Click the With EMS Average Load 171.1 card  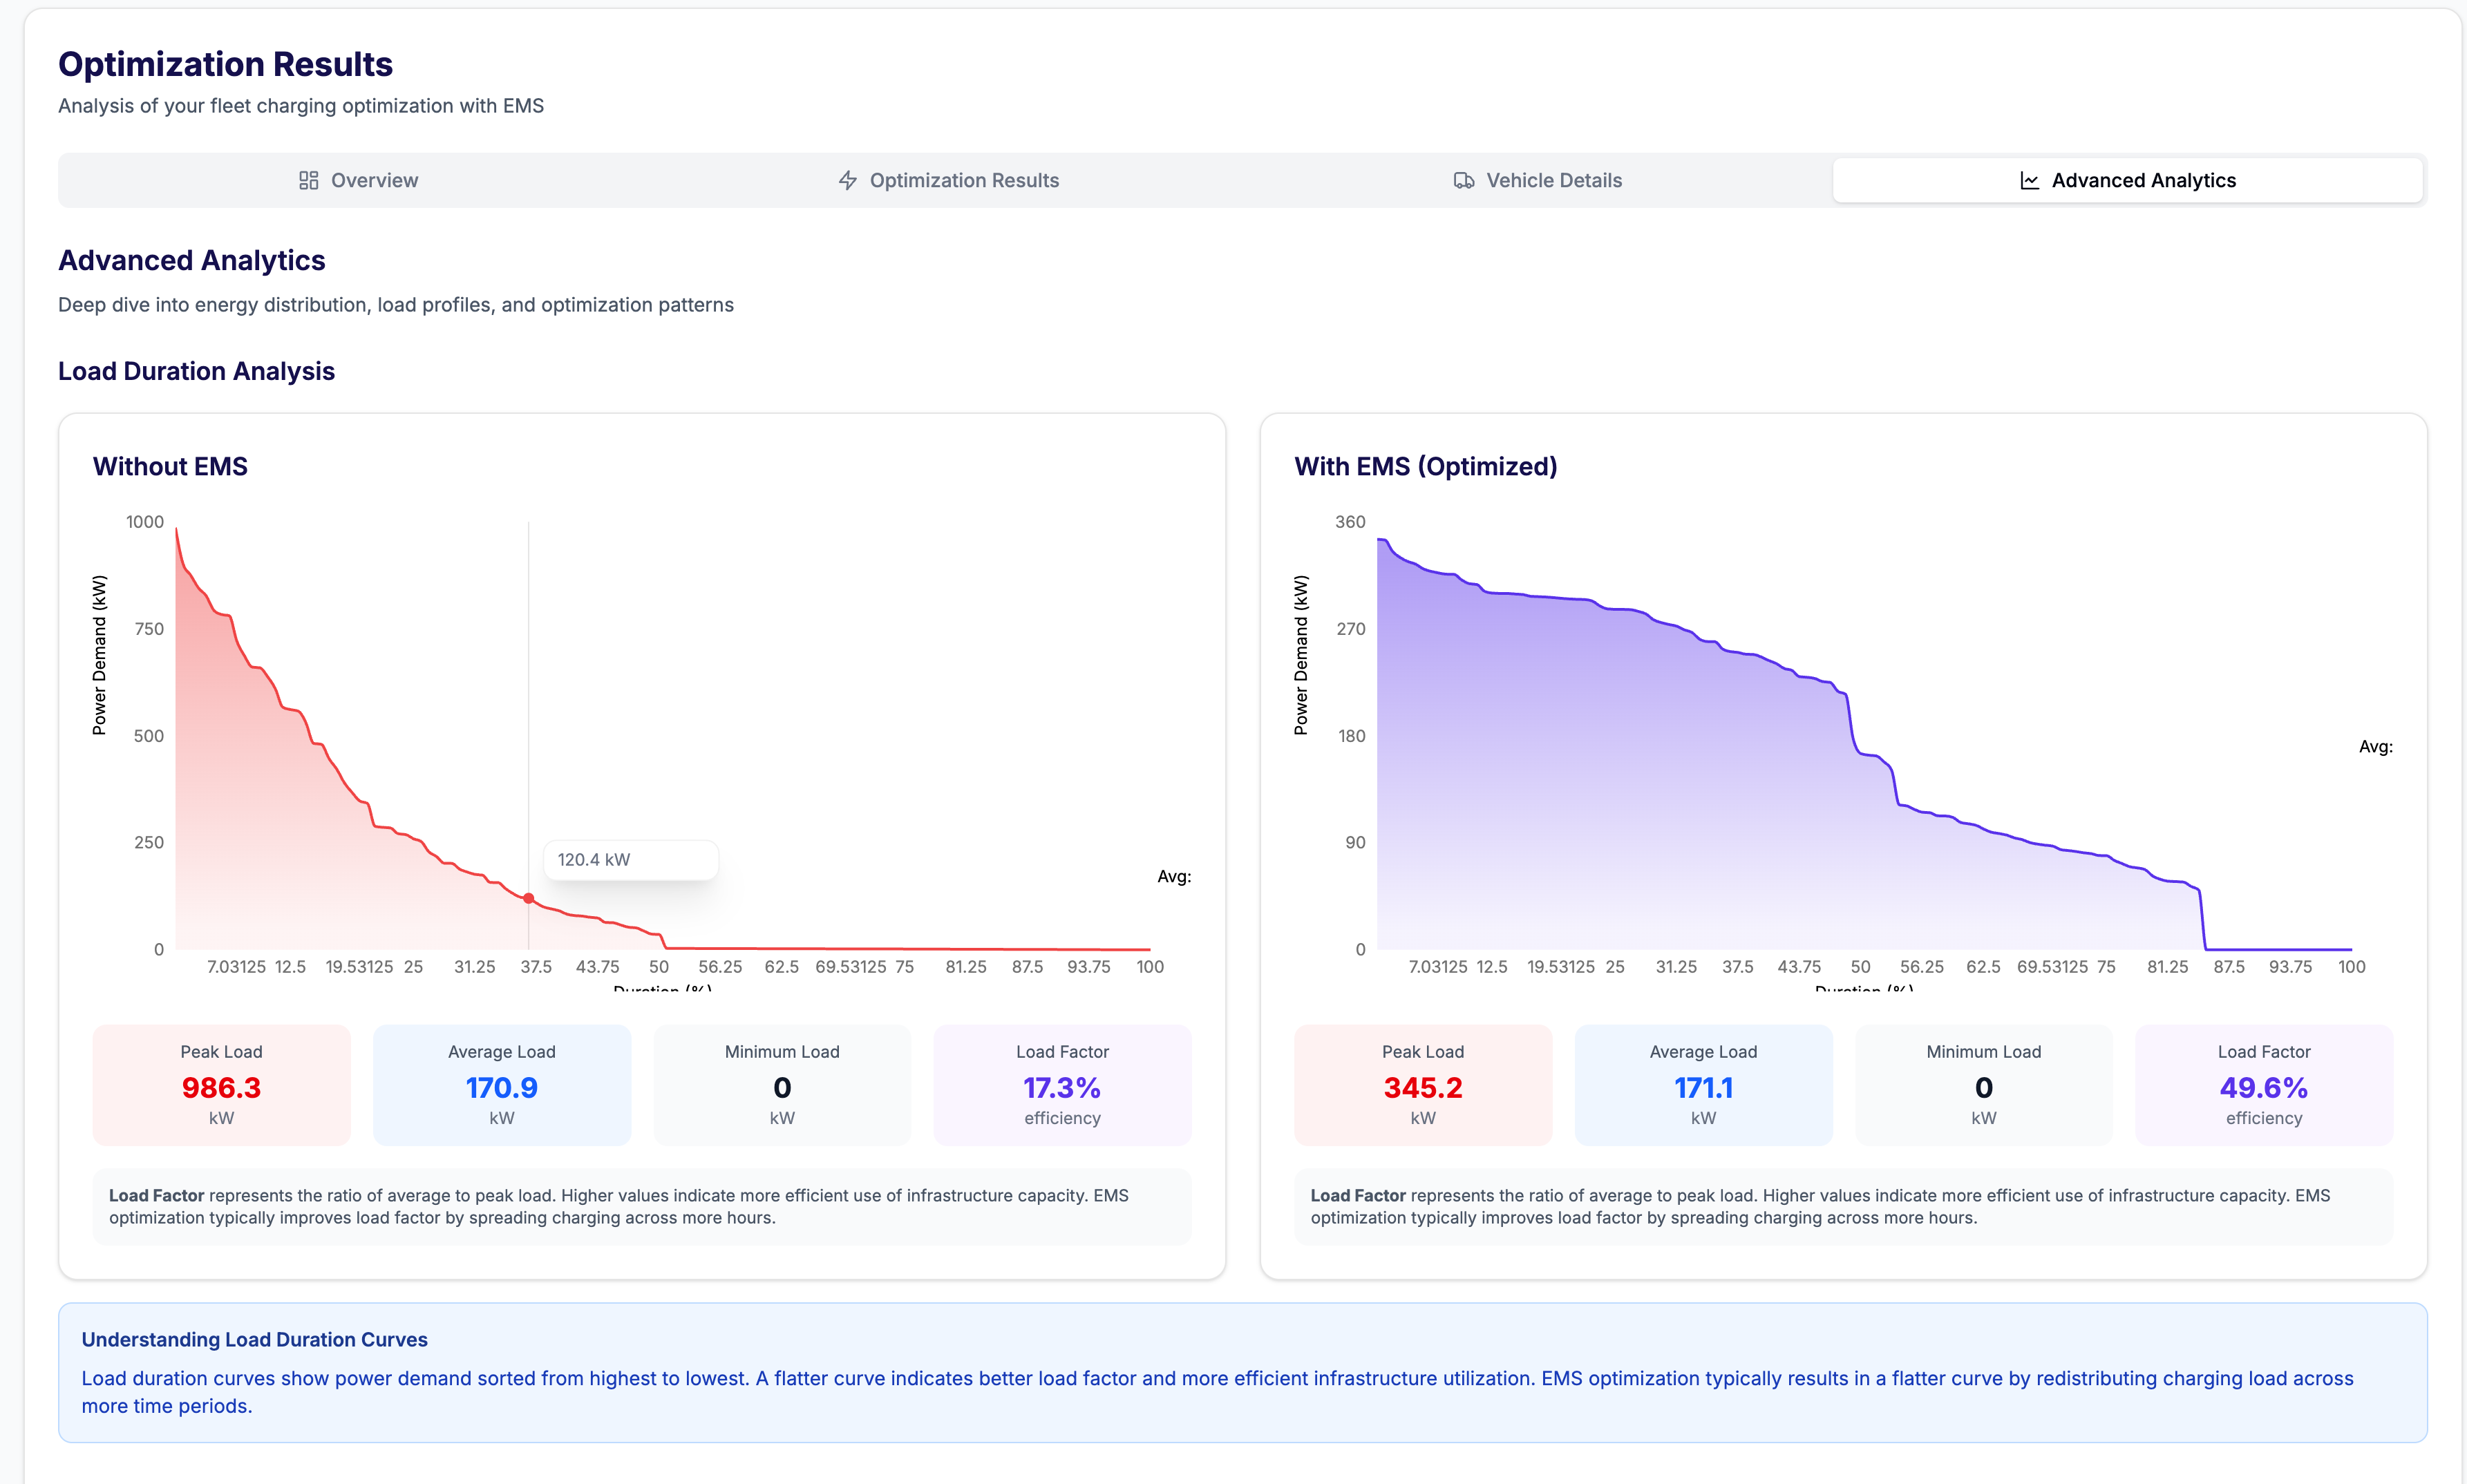1703,1085
